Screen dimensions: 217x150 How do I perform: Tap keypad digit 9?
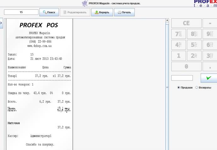[x=210, y=34]
